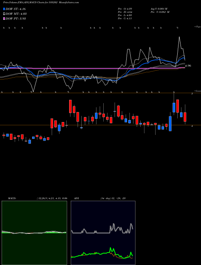
Task: Click the 'Avg V: 0.001 M' volume text
Action: pyautogui.click(x=159, y=9)
